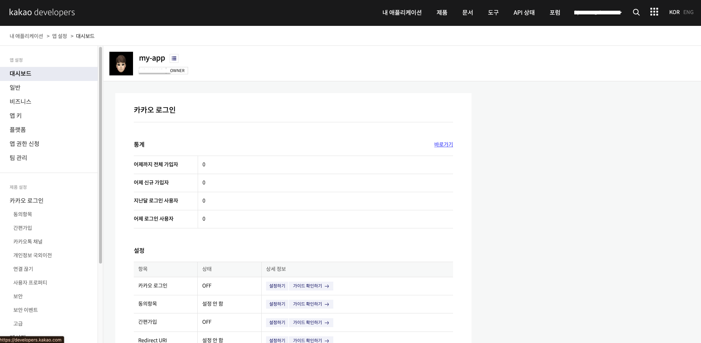Open 보안 in the sidebar

coord(18,296)
